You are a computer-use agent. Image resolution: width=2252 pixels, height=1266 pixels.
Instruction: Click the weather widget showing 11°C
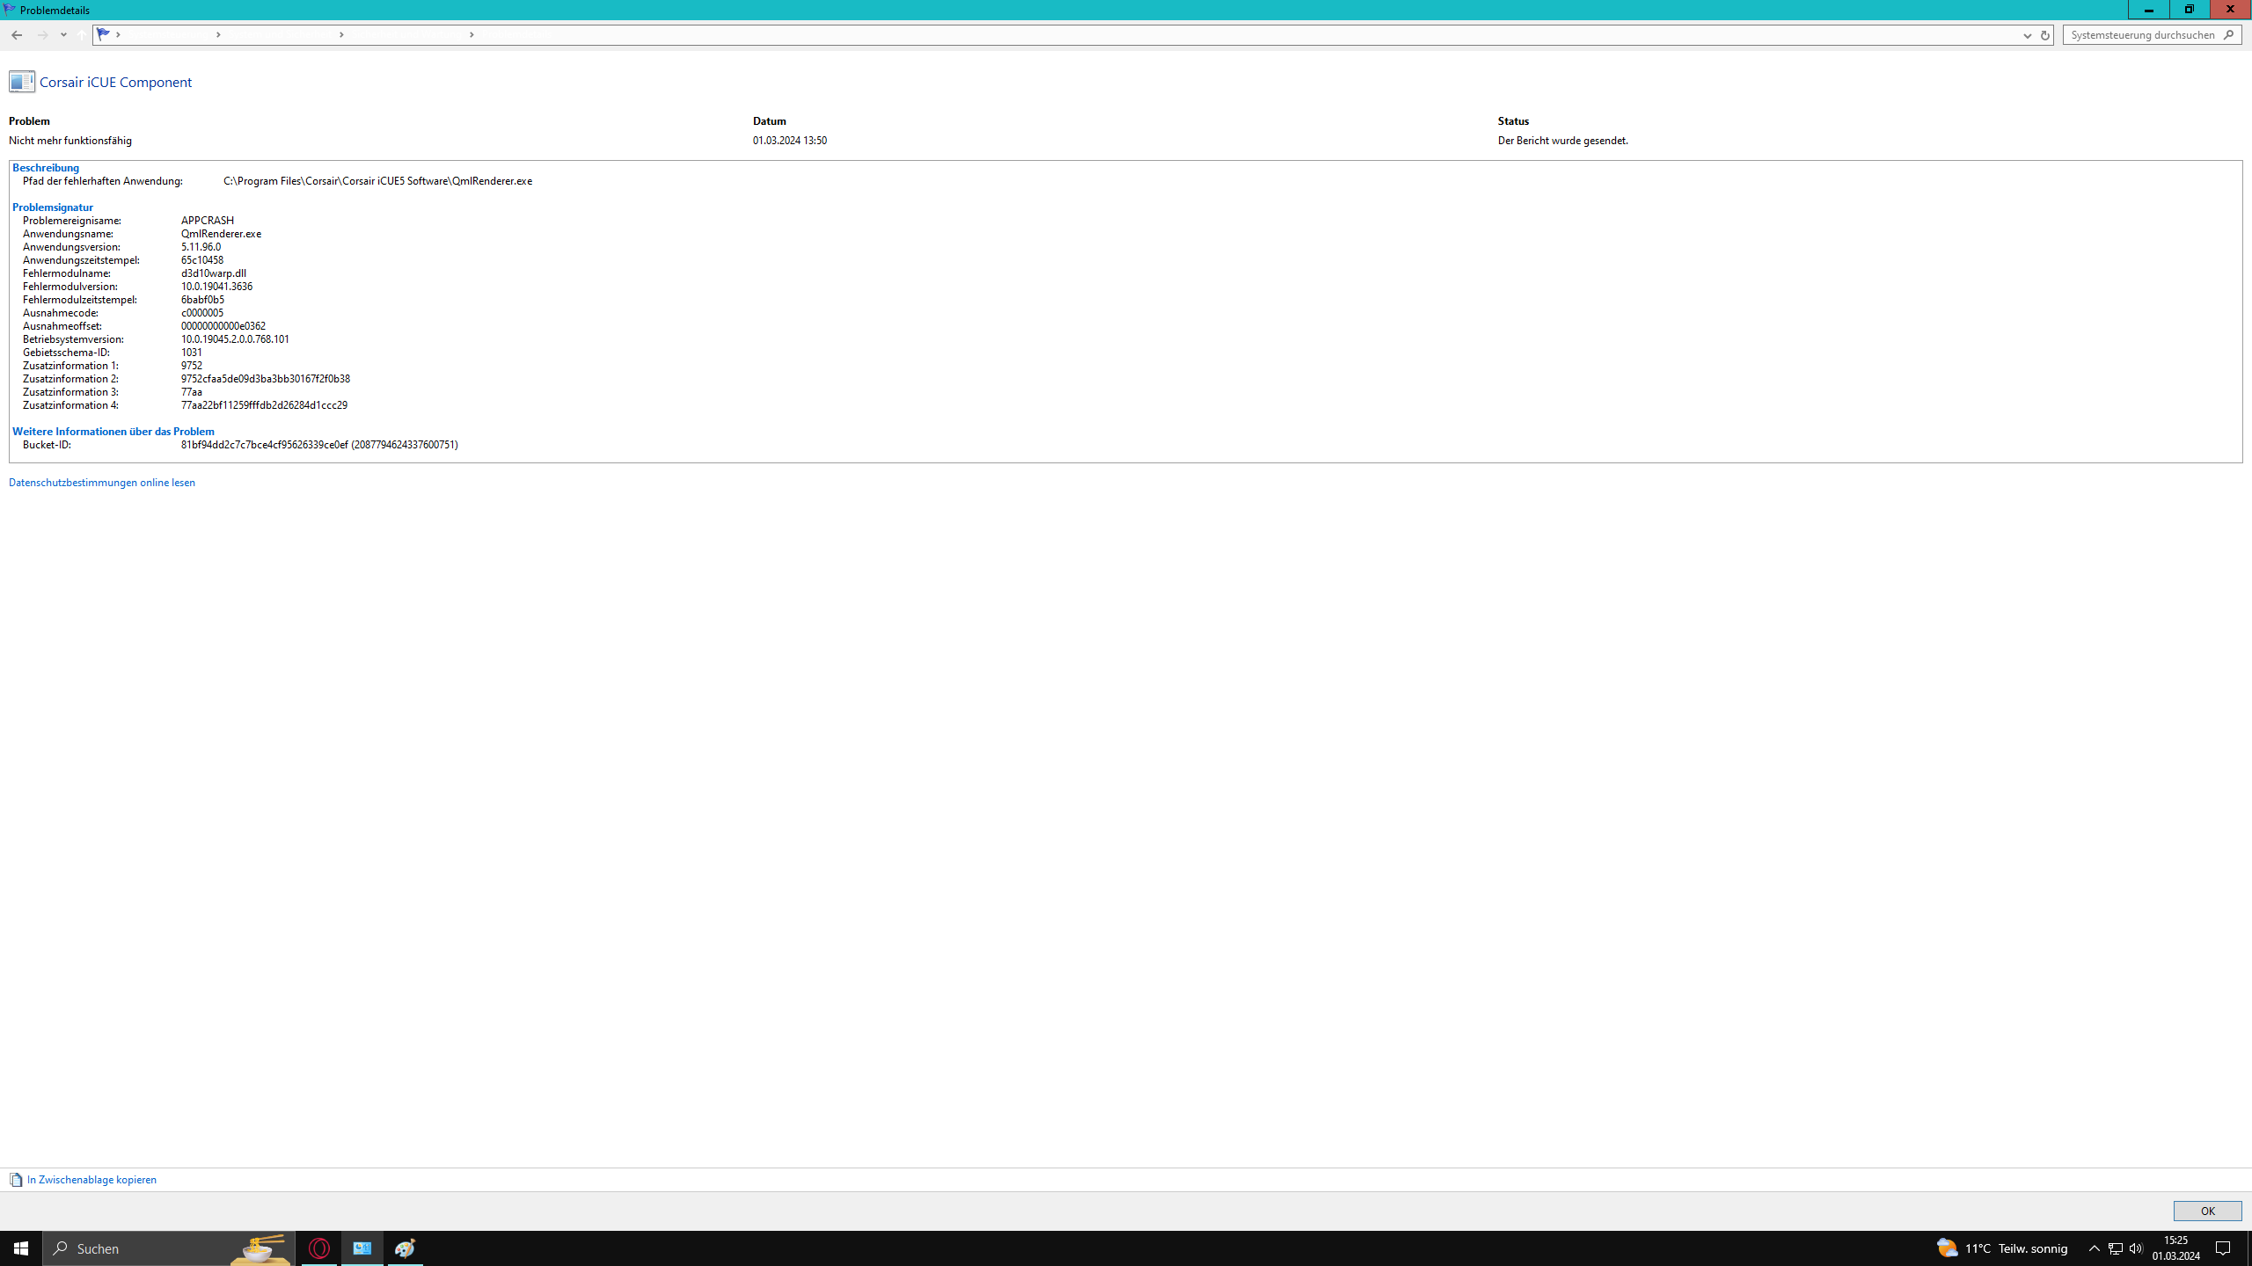(2002, 1248)
